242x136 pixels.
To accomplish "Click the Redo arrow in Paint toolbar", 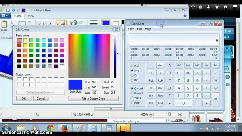I will click(18, 10).
